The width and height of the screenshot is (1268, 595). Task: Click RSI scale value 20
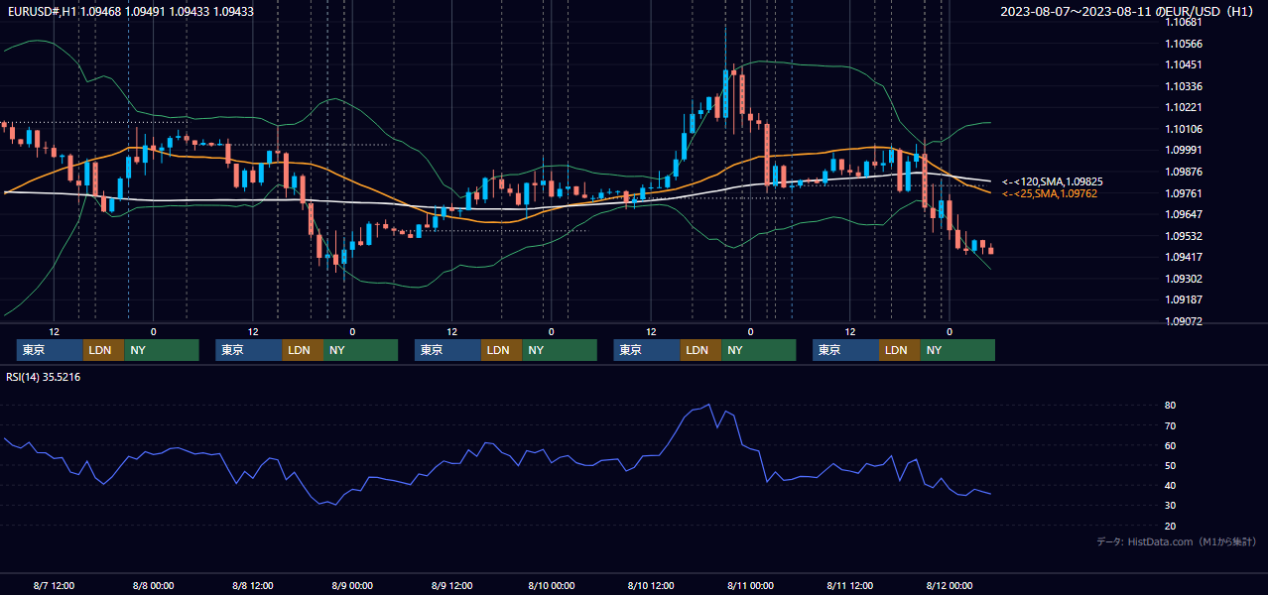(1171, 526)
